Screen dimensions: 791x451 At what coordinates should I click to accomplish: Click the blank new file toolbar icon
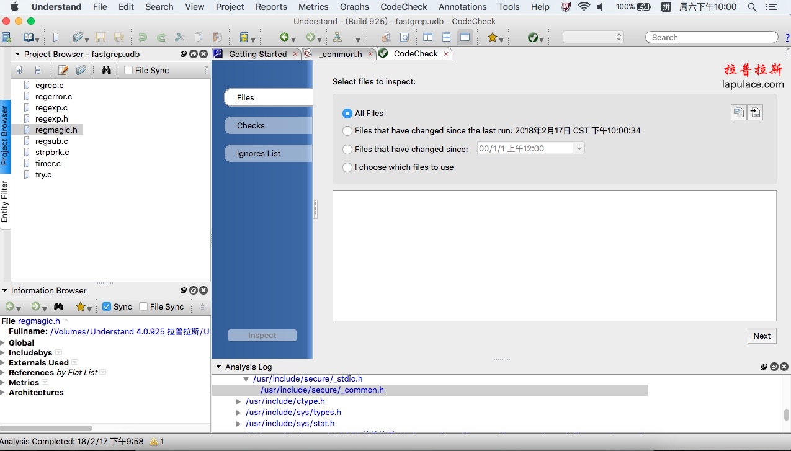56,37
